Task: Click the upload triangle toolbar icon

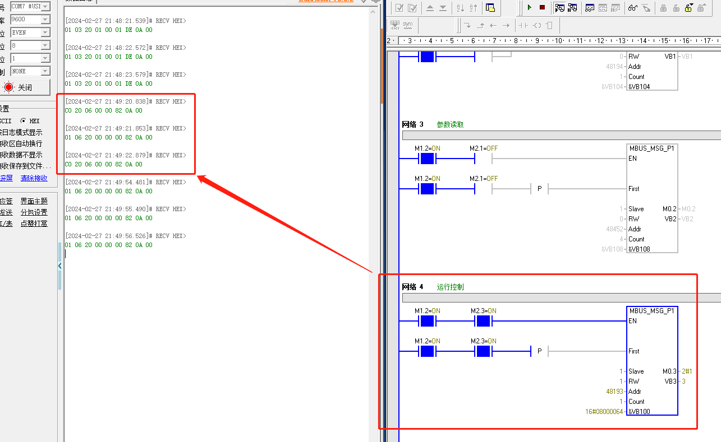Action: pos(430,7)
